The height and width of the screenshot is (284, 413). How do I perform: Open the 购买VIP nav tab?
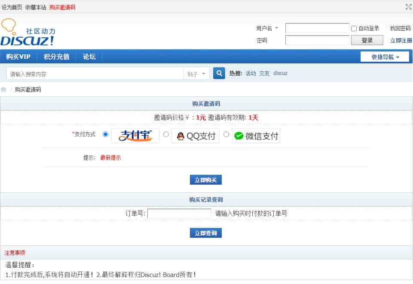tap(18, 57)
